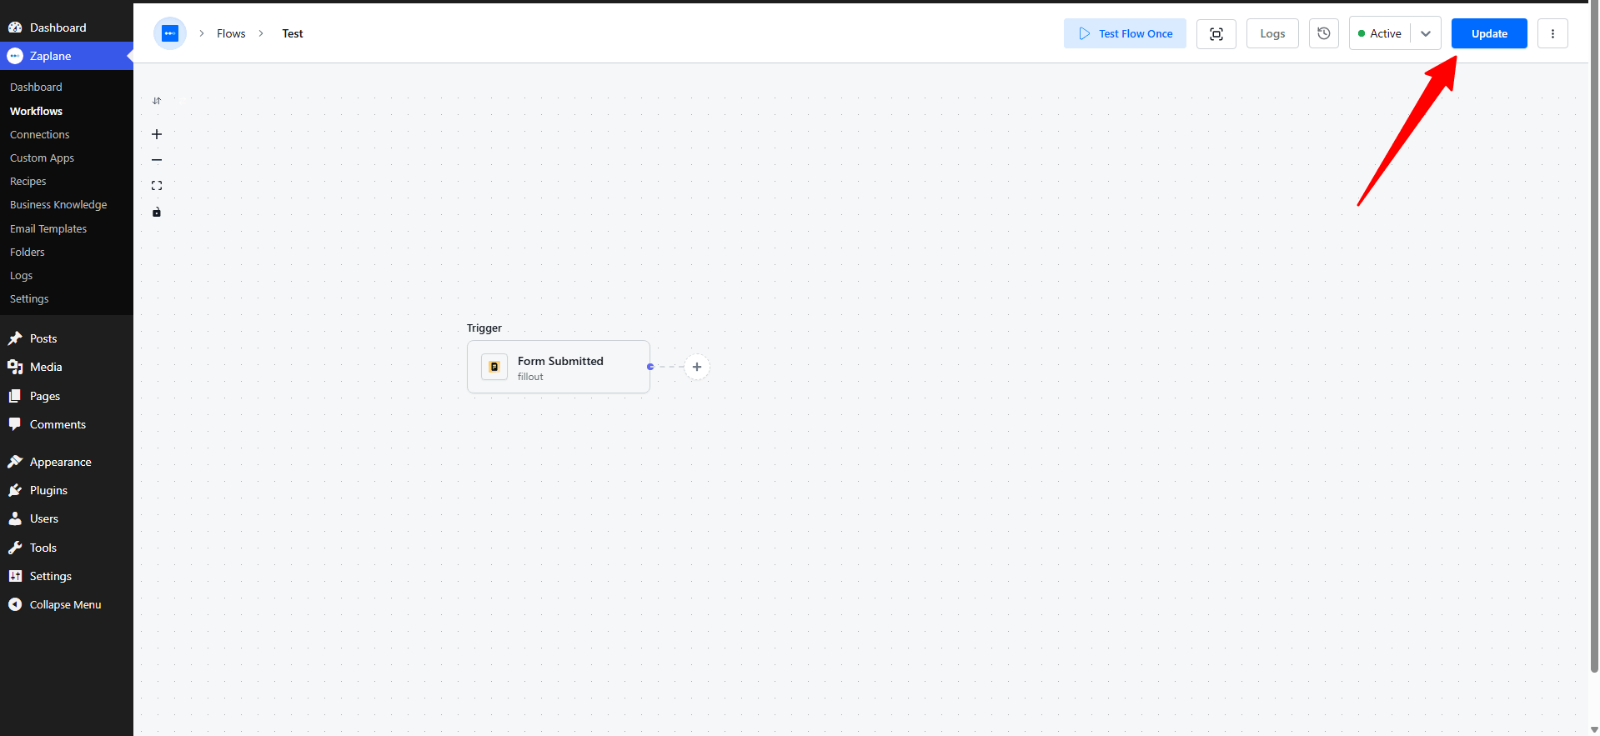This screenshot has width=1600, height=736.
Task: Click the Collapse Menu arrow icon
Action: [x=15, y=604]
